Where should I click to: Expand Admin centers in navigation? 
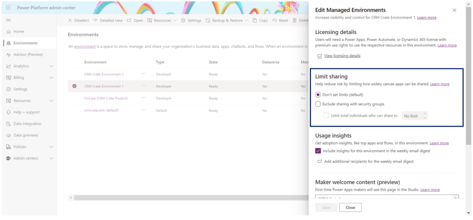[x=51, y=159]
